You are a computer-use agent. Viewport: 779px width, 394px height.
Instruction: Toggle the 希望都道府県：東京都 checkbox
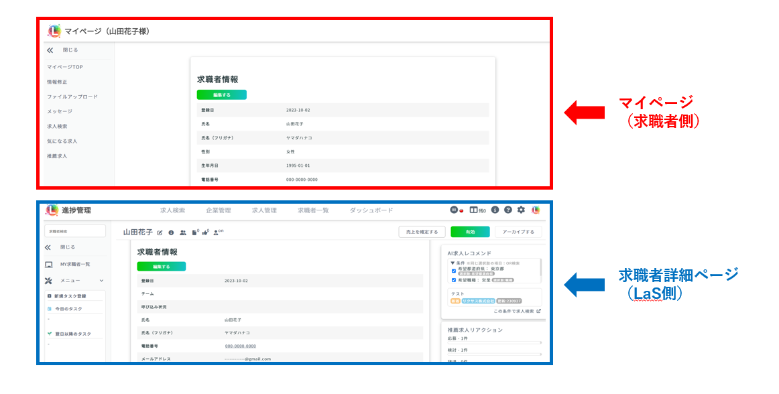(454, 271)
